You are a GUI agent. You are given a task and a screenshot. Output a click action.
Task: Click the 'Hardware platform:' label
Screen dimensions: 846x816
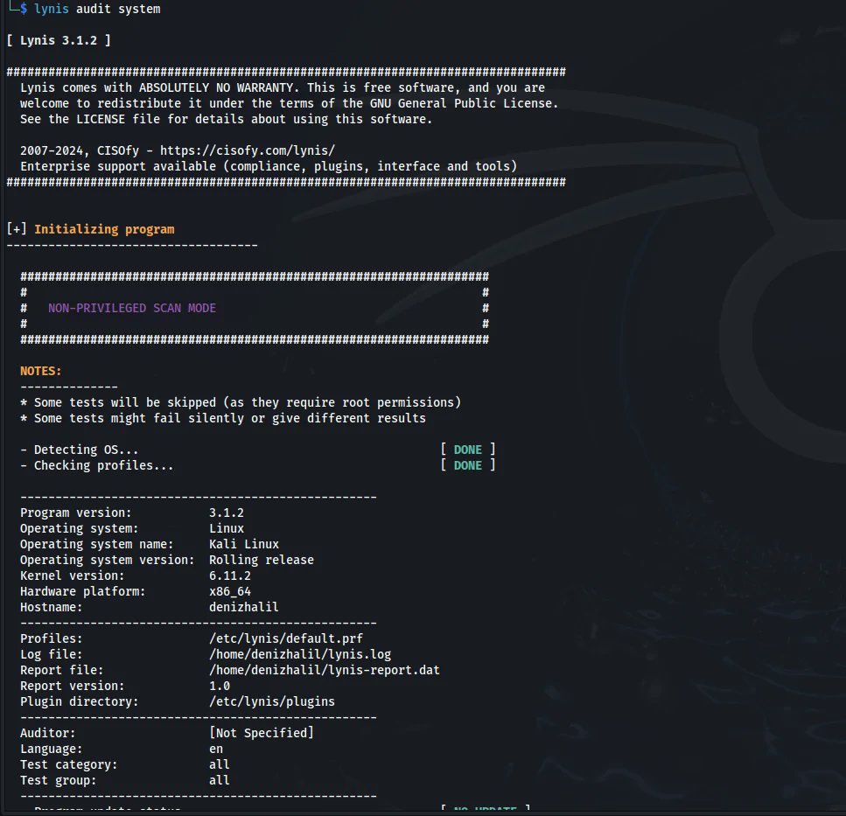tap(82, 591)
